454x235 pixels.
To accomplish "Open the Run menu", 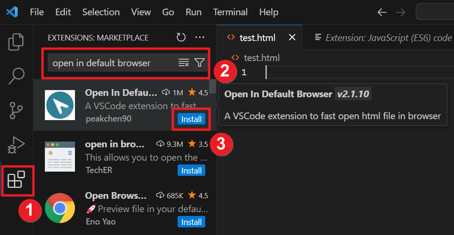I will click(x=193, y=12).
